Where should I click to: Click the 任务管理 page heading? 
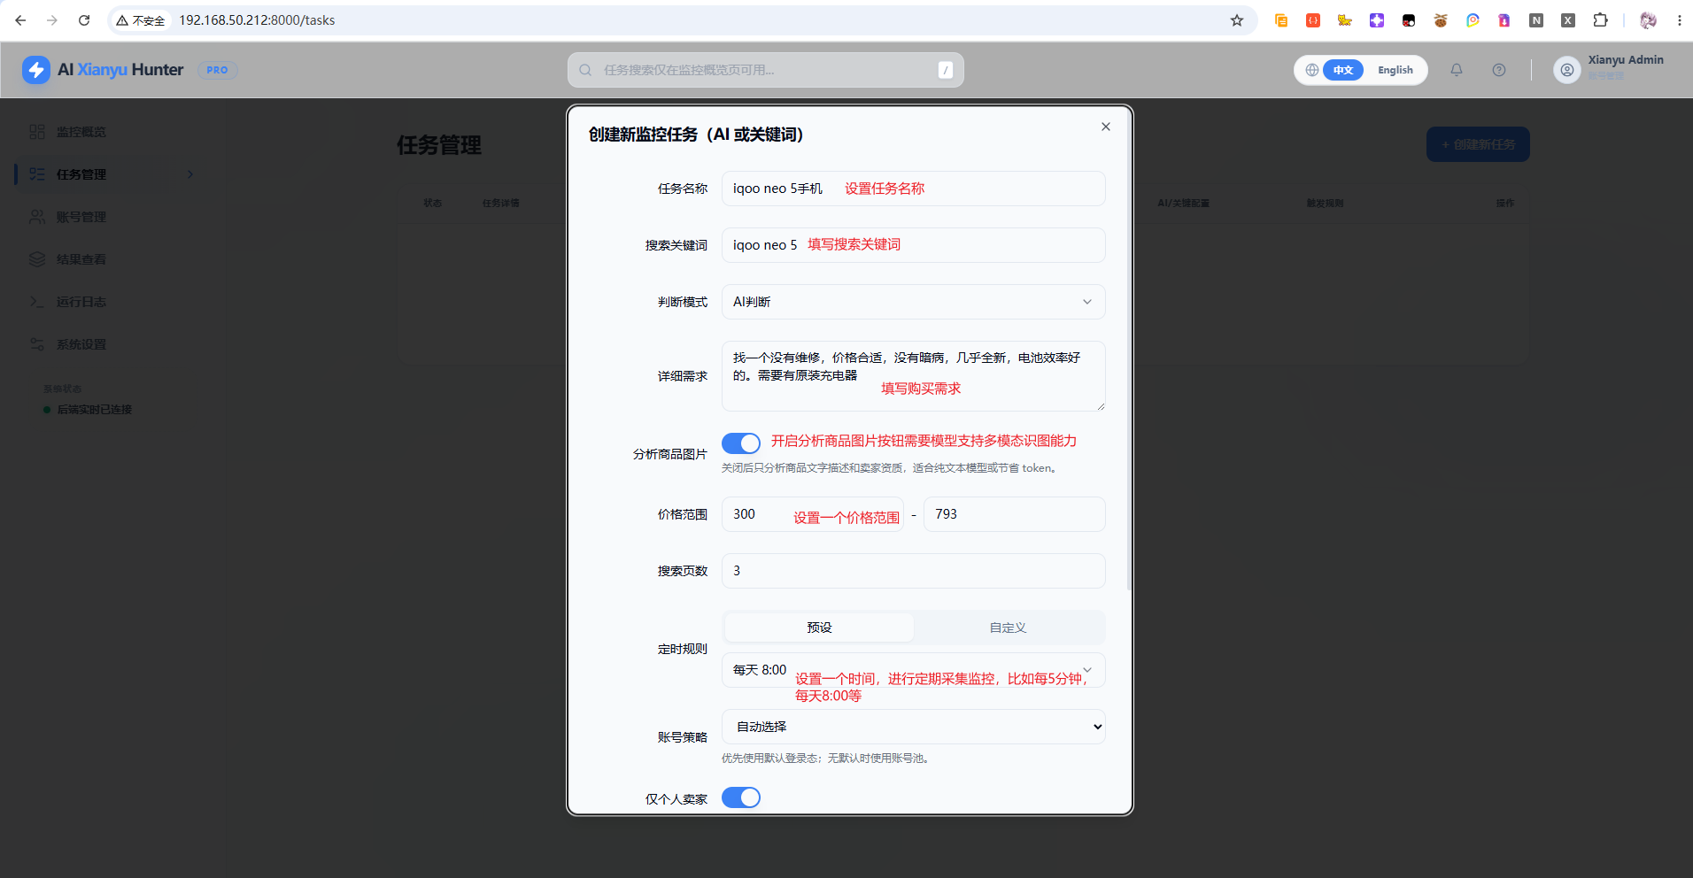[439, 145]
